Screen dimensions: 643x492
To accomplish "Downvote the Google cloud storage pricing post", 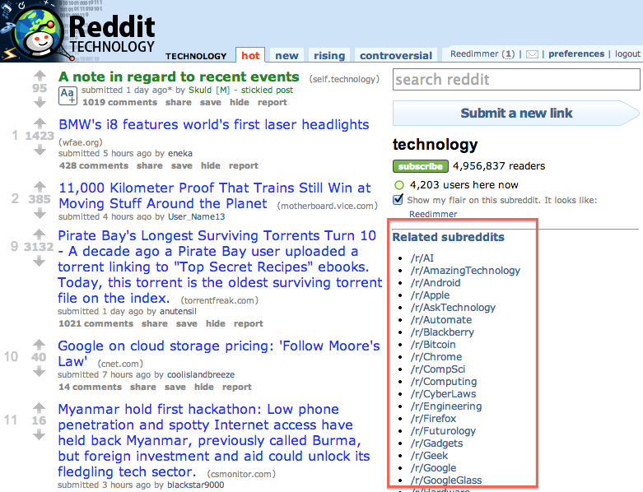I will click(39, 372).
